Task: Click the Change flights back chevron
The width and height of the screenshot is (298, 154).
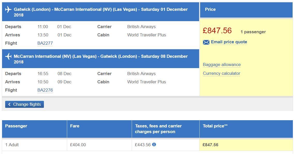Action: pos(9,104)
